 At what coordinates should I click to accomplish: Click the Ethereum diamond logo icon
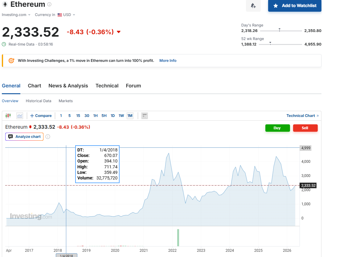tap(5, 5)
